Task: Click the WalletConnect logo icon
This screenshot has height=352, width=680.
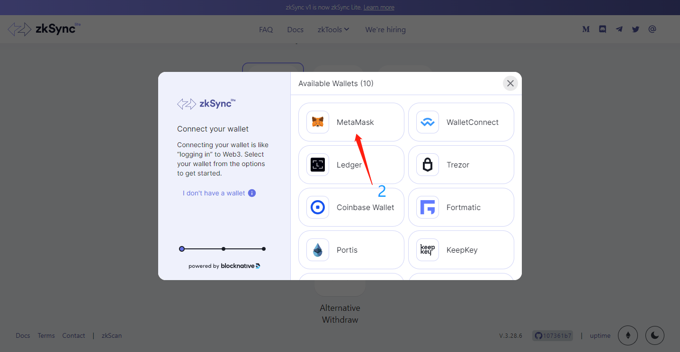Action: 428,122
